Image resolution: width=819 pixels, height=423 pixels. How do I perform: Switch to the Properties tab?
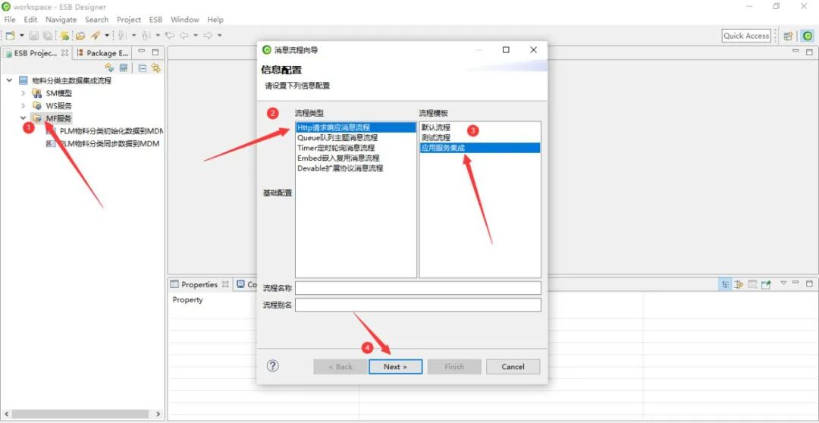click(x=199, y=284)
